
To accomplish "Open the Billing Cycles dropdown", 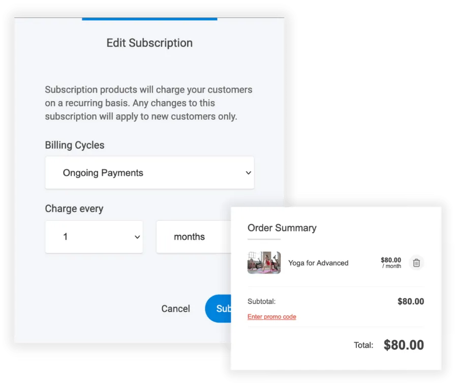I will 149,173.
